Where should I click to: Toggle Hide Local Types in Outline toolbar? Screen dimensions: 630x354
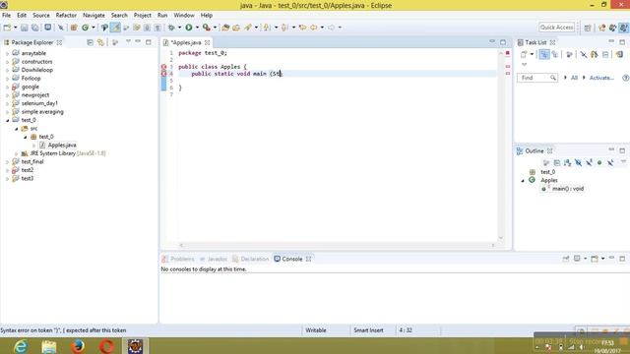(610, 162)
